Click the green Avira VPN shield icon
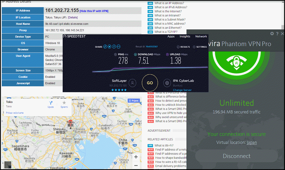This screenshot has width=285, height=170. (236, 63)
